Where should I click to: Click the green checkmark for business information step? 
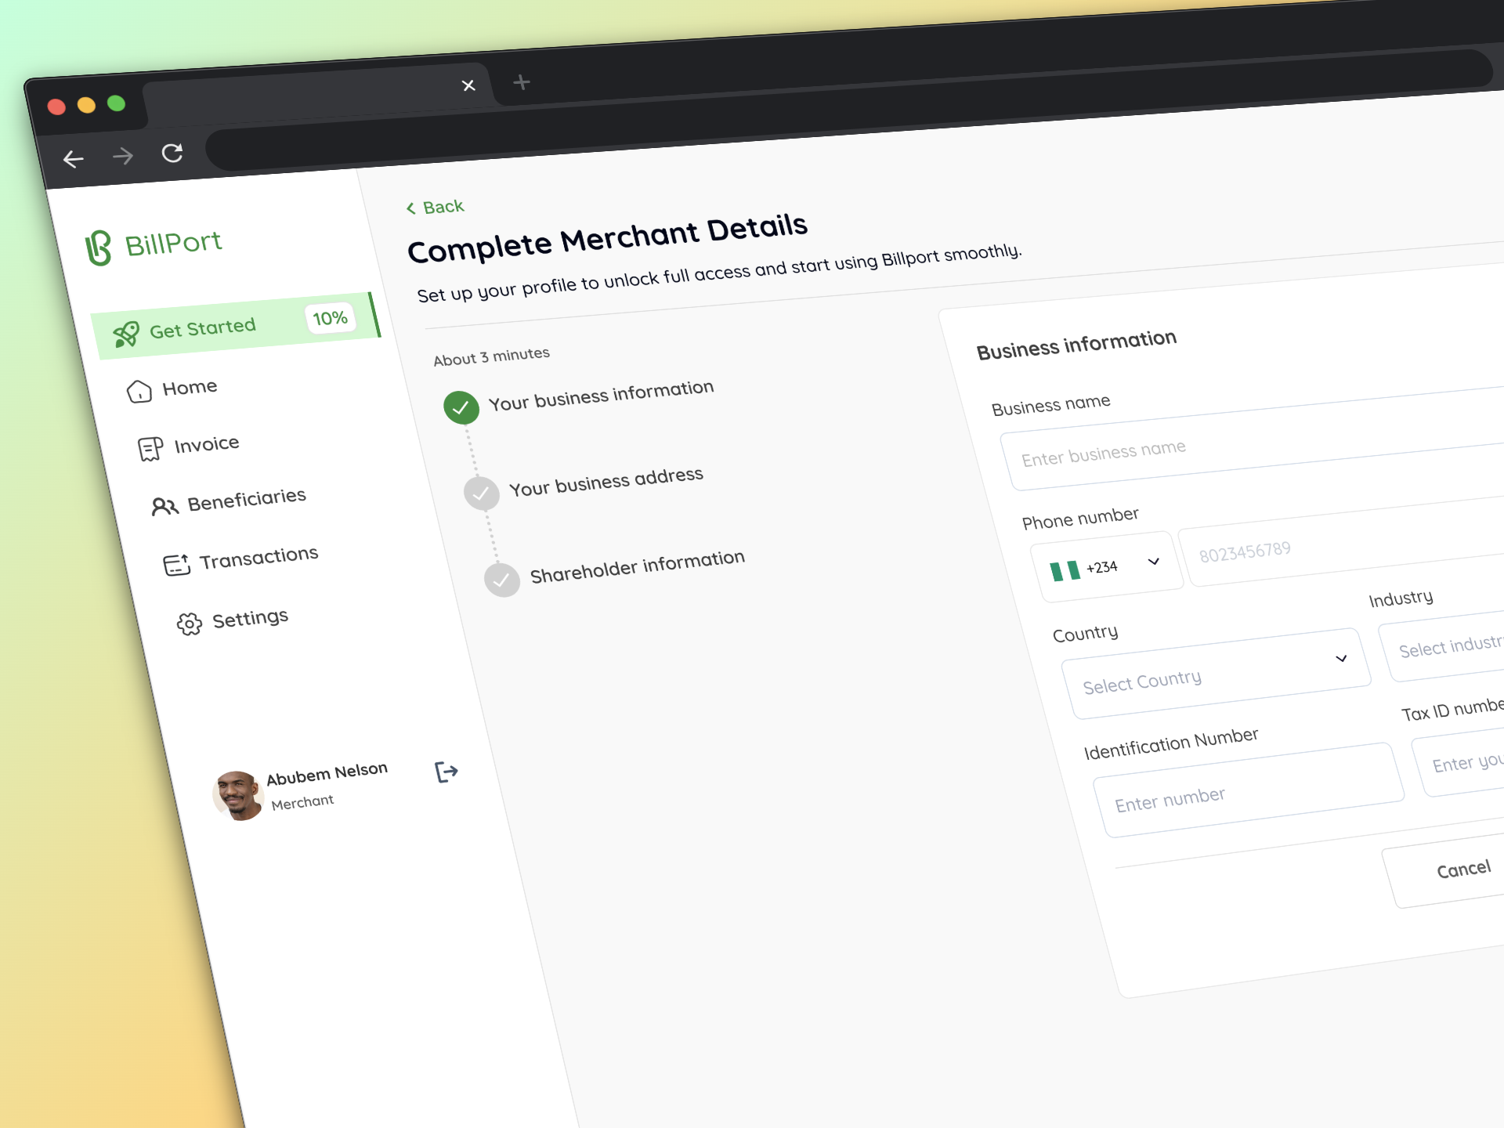click(461, 407)
